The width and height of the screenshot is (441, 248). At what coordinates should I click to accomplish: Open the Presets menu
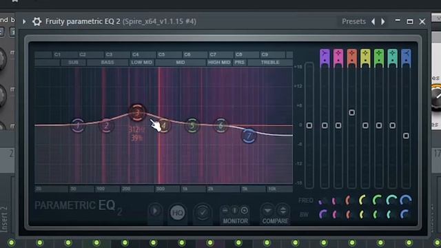point(353,21)
